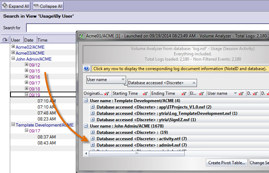The width and height of the screenshot is (269, 173).
Task: Clear filter on Originating column
Action: point(107,94)
